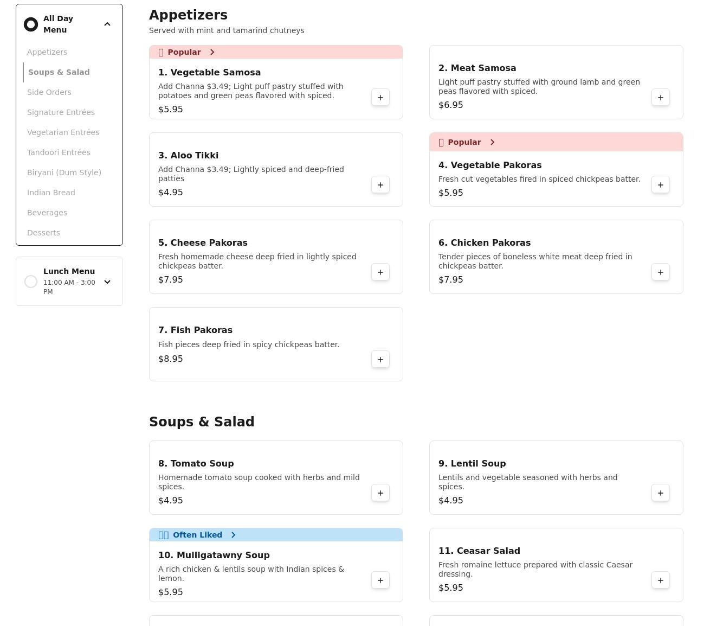Navigate to Biryani (Dum Style) category
The width and height of the screenshot is (710, 626).
coord(64,173)
